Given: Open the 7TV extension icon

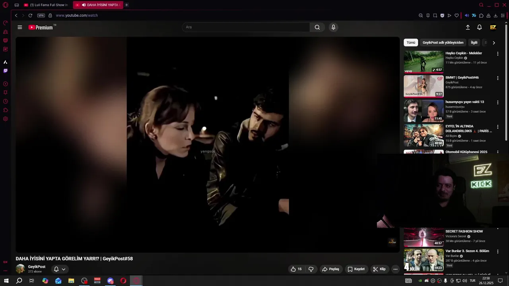Looking at the screenshot, I should pyautogui.click(x=474, y=15).
